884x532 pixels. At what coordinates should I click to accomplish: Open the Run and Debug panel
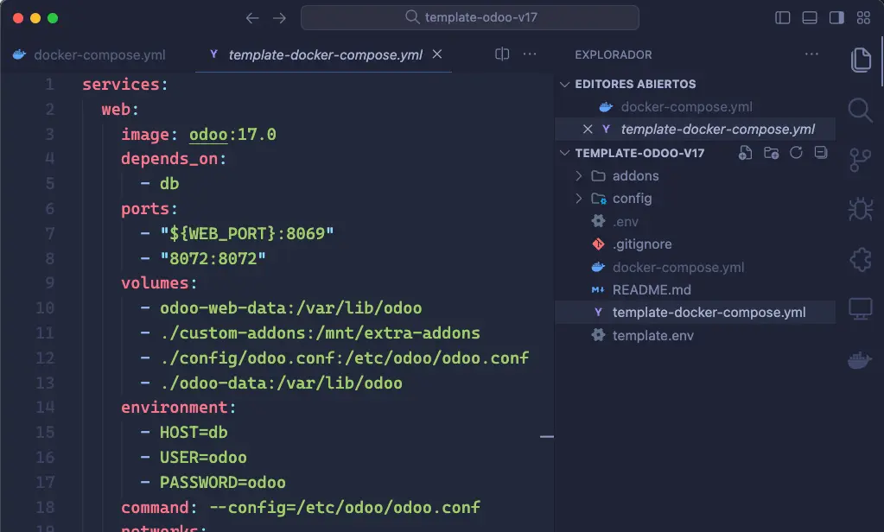[861, 209]
